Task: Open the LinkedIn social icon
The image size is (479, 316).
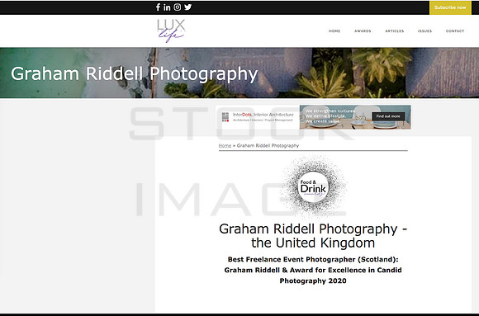Action: [x=167, y=7]
